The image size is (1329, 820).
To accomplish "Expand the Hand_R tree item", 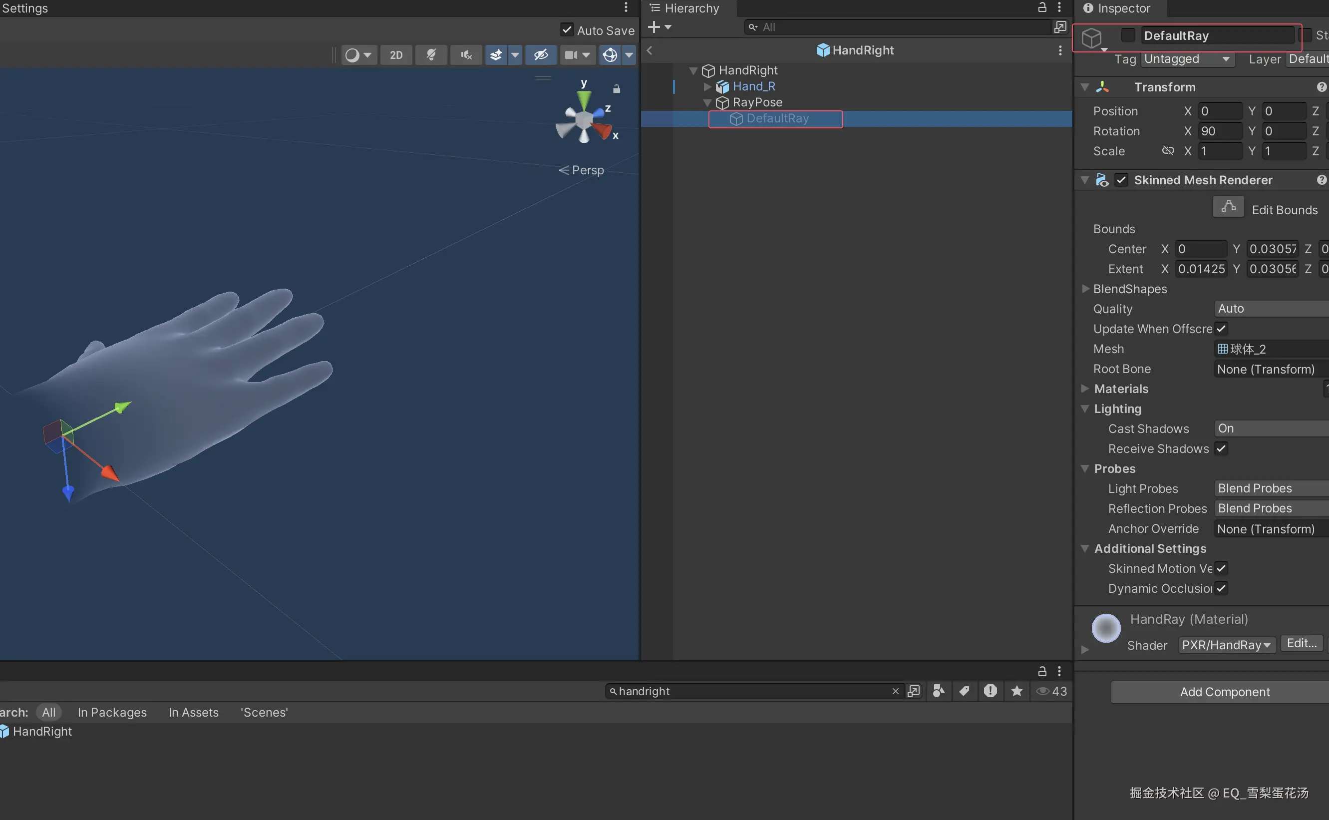I will [x=707, y=87].
